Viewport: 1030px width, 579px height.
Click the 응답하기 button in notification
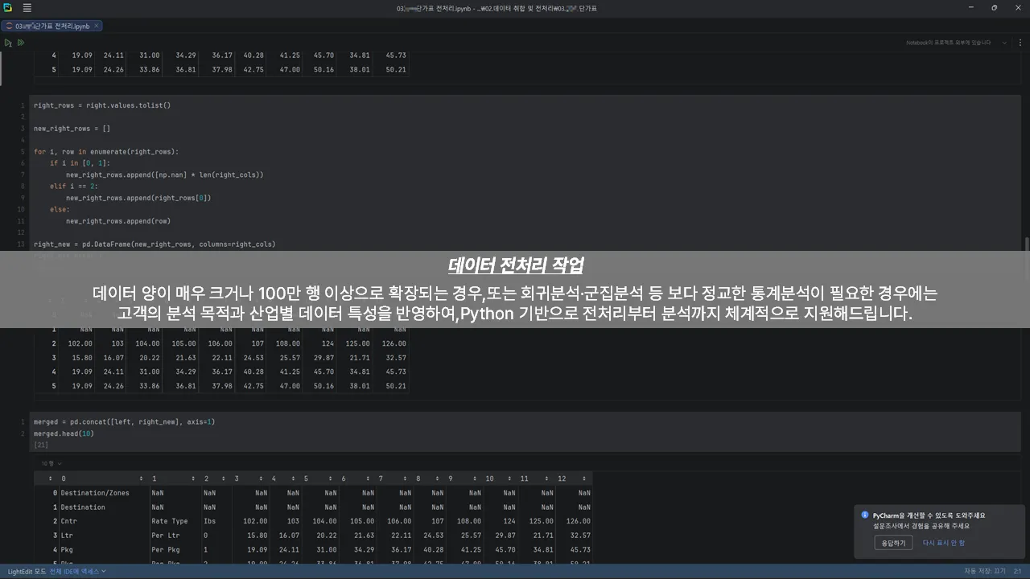pyautogui.click(x=893, y=543)
